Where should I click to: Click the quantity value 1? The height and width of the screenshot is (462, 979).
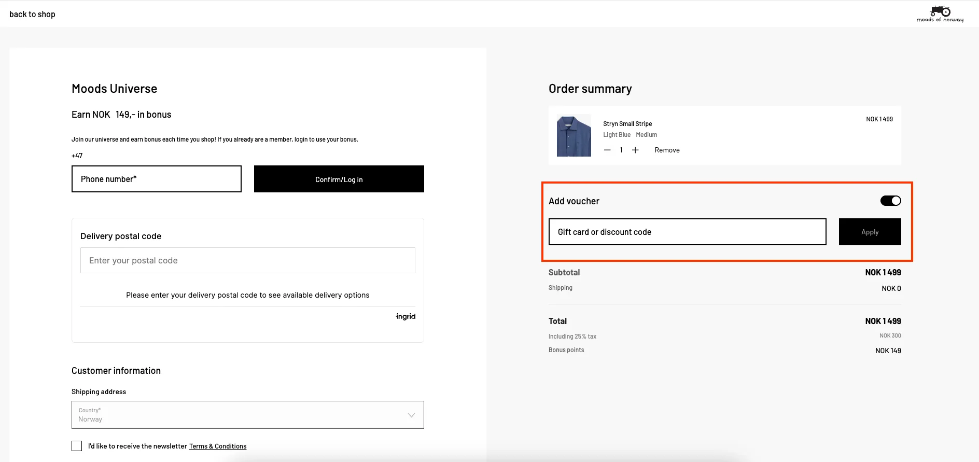pos(621,150)
